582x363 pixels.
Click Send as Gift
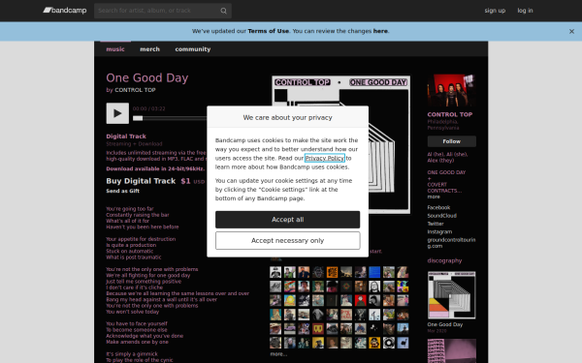pyautogui.click(x=122, y=191)
